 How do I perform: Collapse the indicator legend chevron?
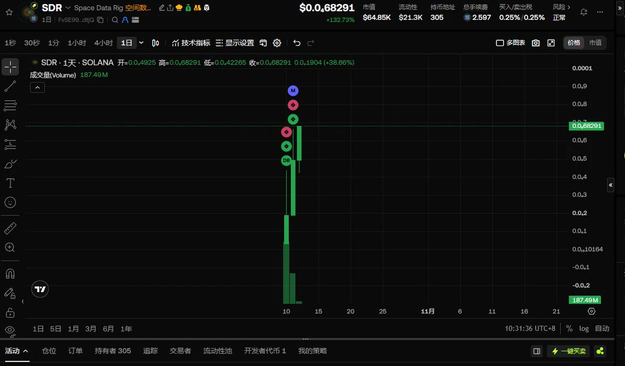click(x=38, y=87)
